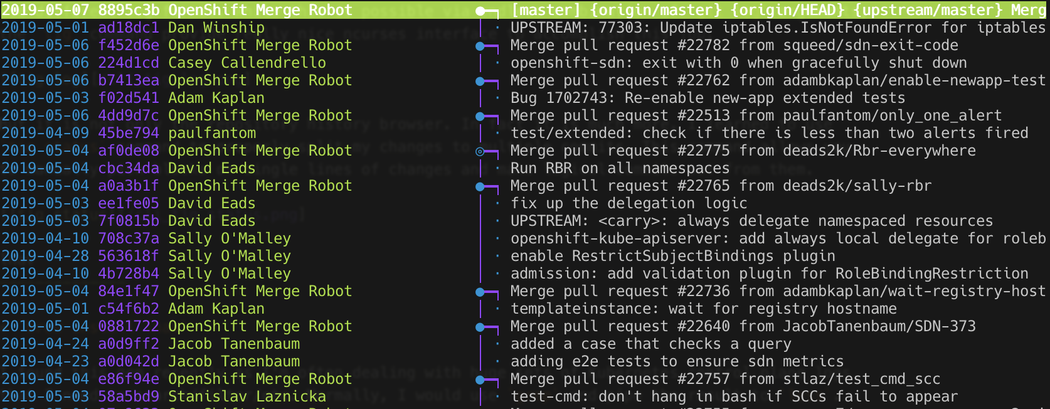This screenshot has width=1050, height=409.
Task: Select "templateinstance: wait for registry hostname"
Action: (x=704, y=309)
